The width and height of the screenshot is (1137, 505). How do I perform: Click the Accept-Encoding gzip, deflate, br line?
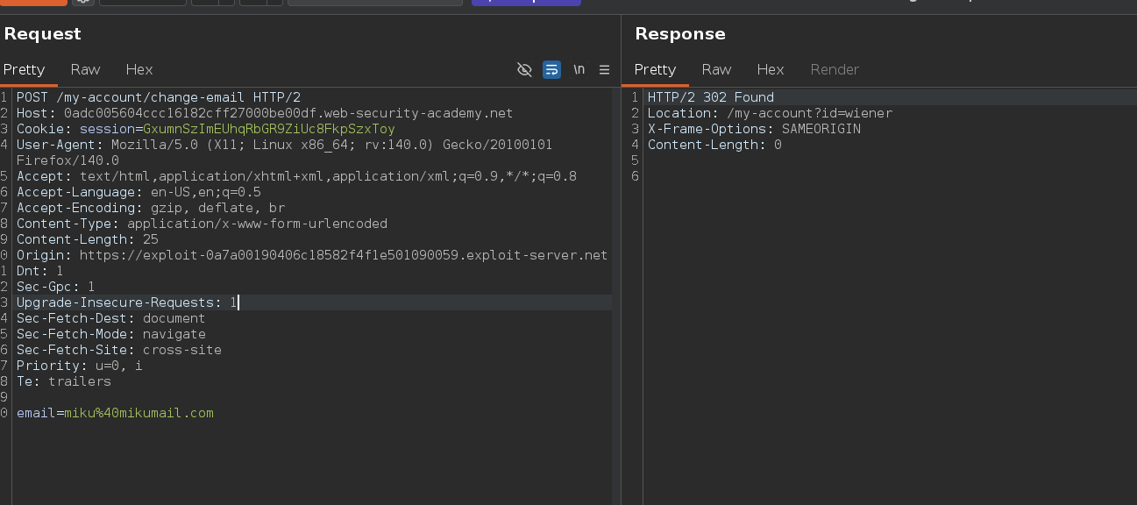click(x=151, y=208)
